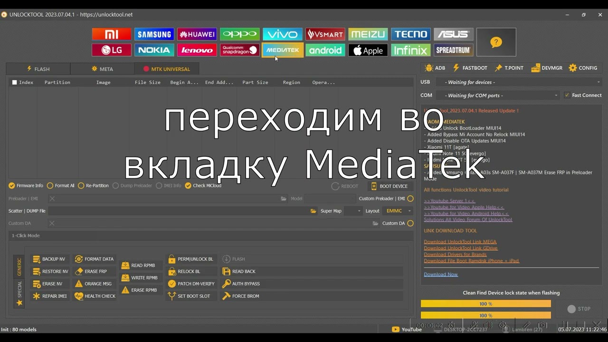This screenshot has width=608, height=342.
Task: Choose the Tecno brand logo
Action: [411, 34]
